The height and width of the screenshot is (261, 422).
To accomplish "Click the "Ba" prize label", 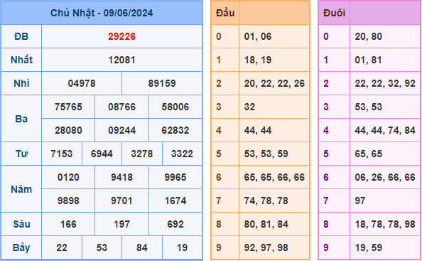I will tap(21, 119).
